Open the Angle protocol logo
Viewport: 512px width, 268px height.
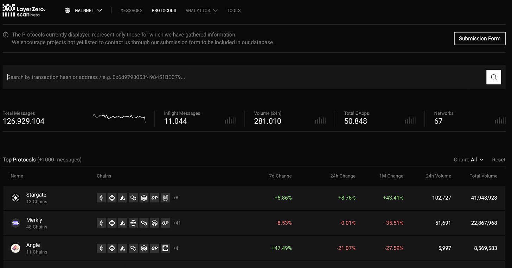15,248
